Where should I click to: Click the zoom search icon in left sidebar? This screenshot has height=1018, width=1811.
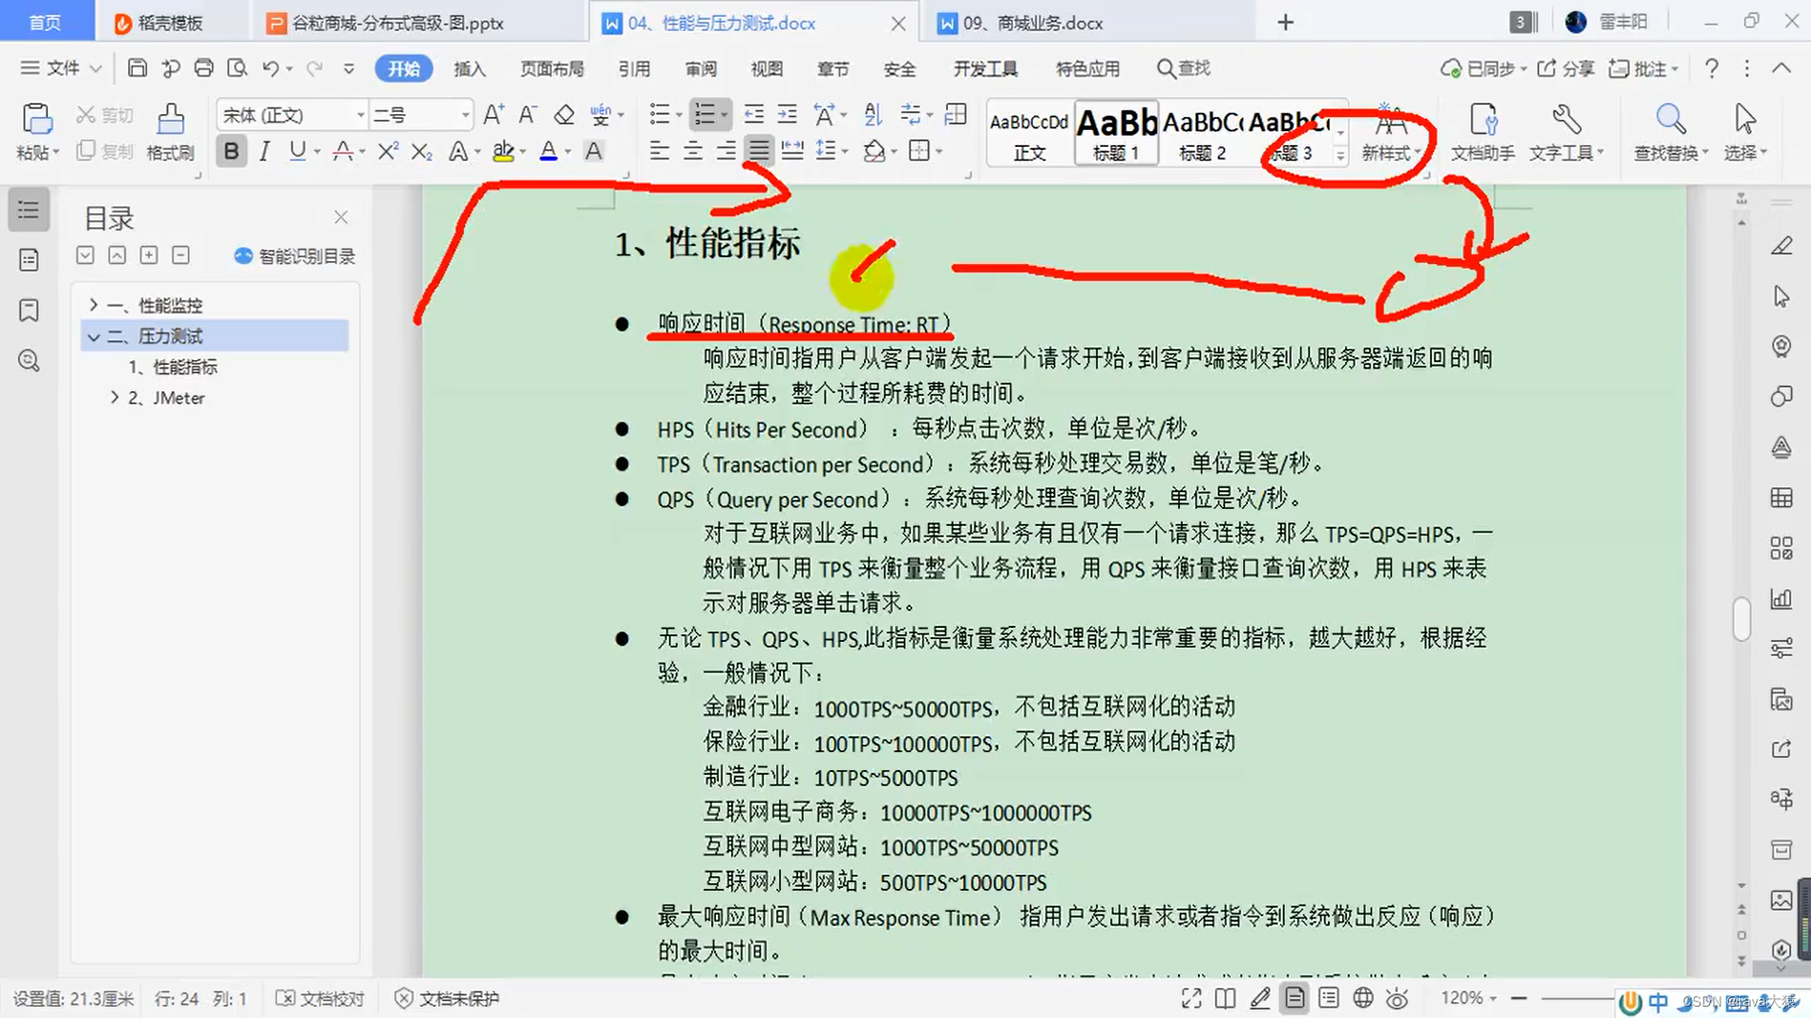point(29,360)
